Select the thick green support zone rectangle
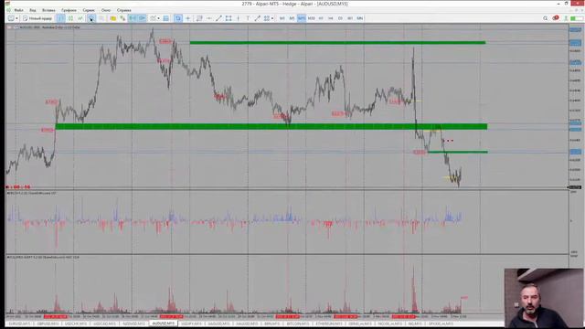585x329 pixels. tap(271, 126)
